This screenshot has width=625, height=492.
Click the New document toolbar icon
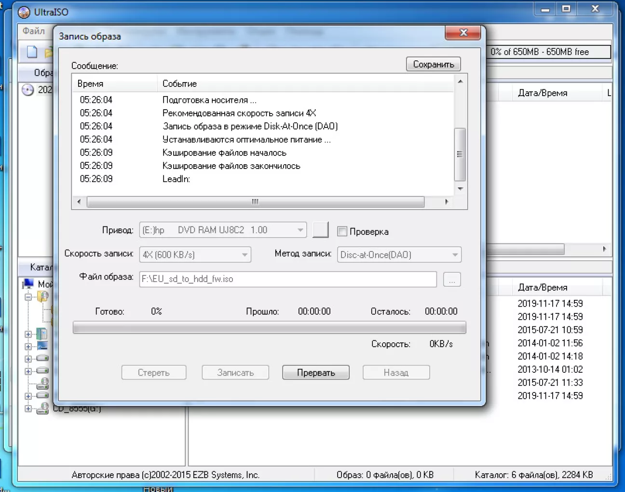(x=32, y=52)
